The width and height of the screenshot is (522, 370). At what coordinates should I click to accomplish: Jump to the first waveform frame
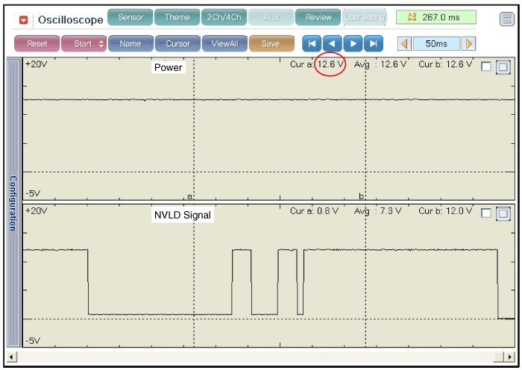pyautogui.click(x=312, y=44)
